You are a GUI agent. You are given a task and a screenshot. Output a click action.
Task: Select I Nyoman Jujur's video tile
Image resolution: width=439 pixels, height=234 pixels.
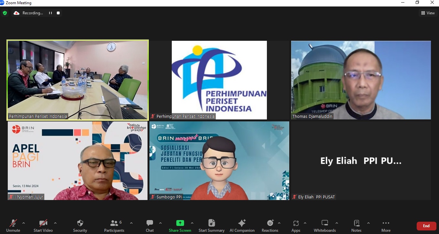point(78,161)
